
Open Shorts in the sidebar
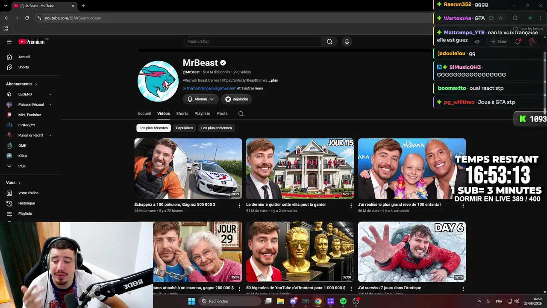tap(24, 67)
